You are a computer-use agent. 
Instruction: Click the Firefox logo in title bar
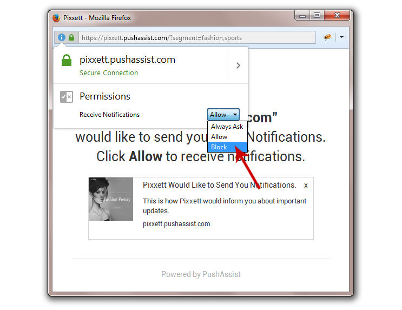tap(56, 18)
